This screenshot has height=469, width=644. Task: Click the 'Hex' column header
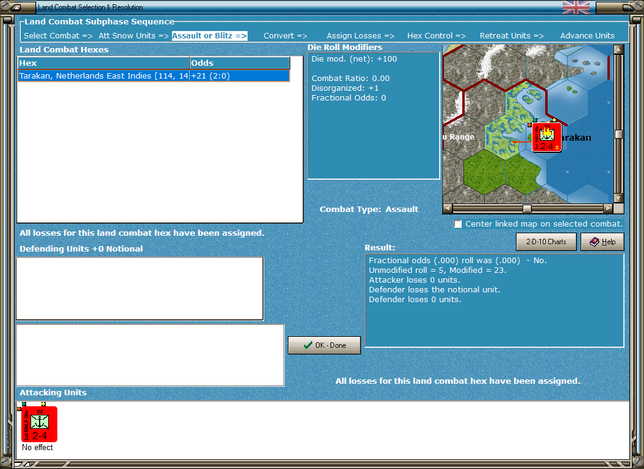[x=104, y=63]
